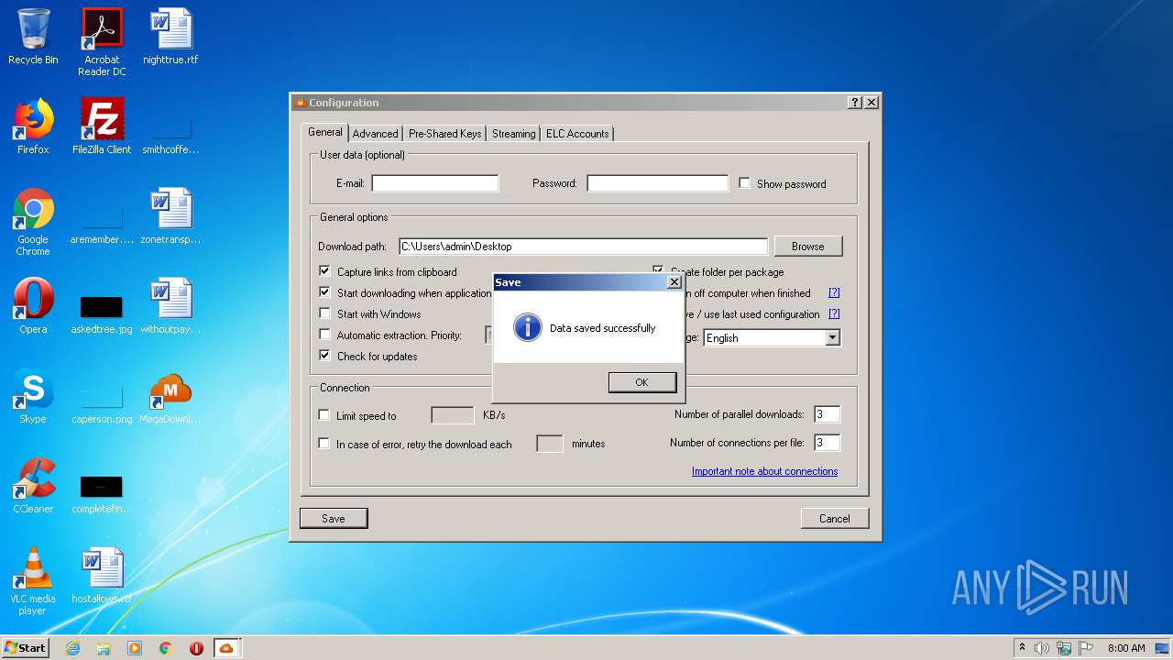Viewport: 1173px width, 660px height.
Task: Open the ELC Accounts tab
Action: [577, 134]
